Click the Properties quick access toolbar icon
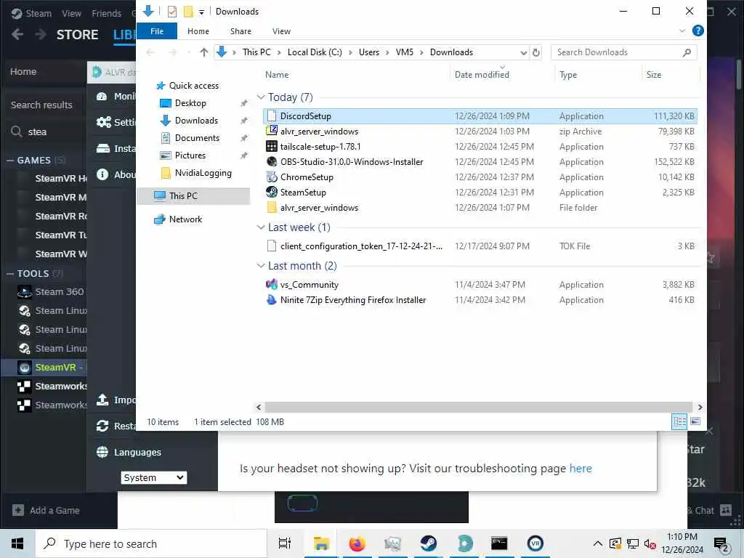Screen dimensions: 744x558 [172, 12]
